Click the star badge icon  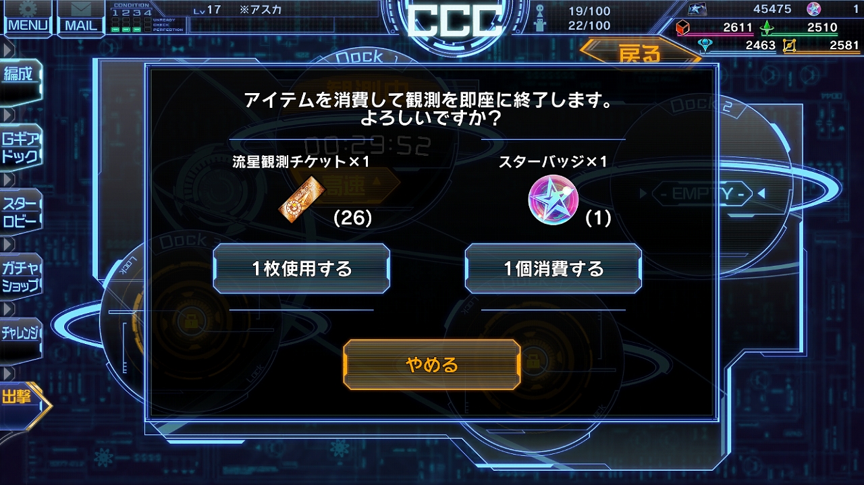(x=553, y=199)
